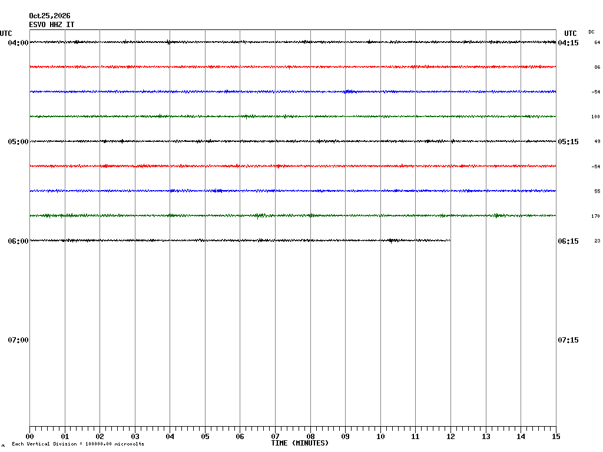Image resolution: width=603 pixels, height=452 pixels.
Task: Select minute label 10 on time axis
Action: (380, 437)
